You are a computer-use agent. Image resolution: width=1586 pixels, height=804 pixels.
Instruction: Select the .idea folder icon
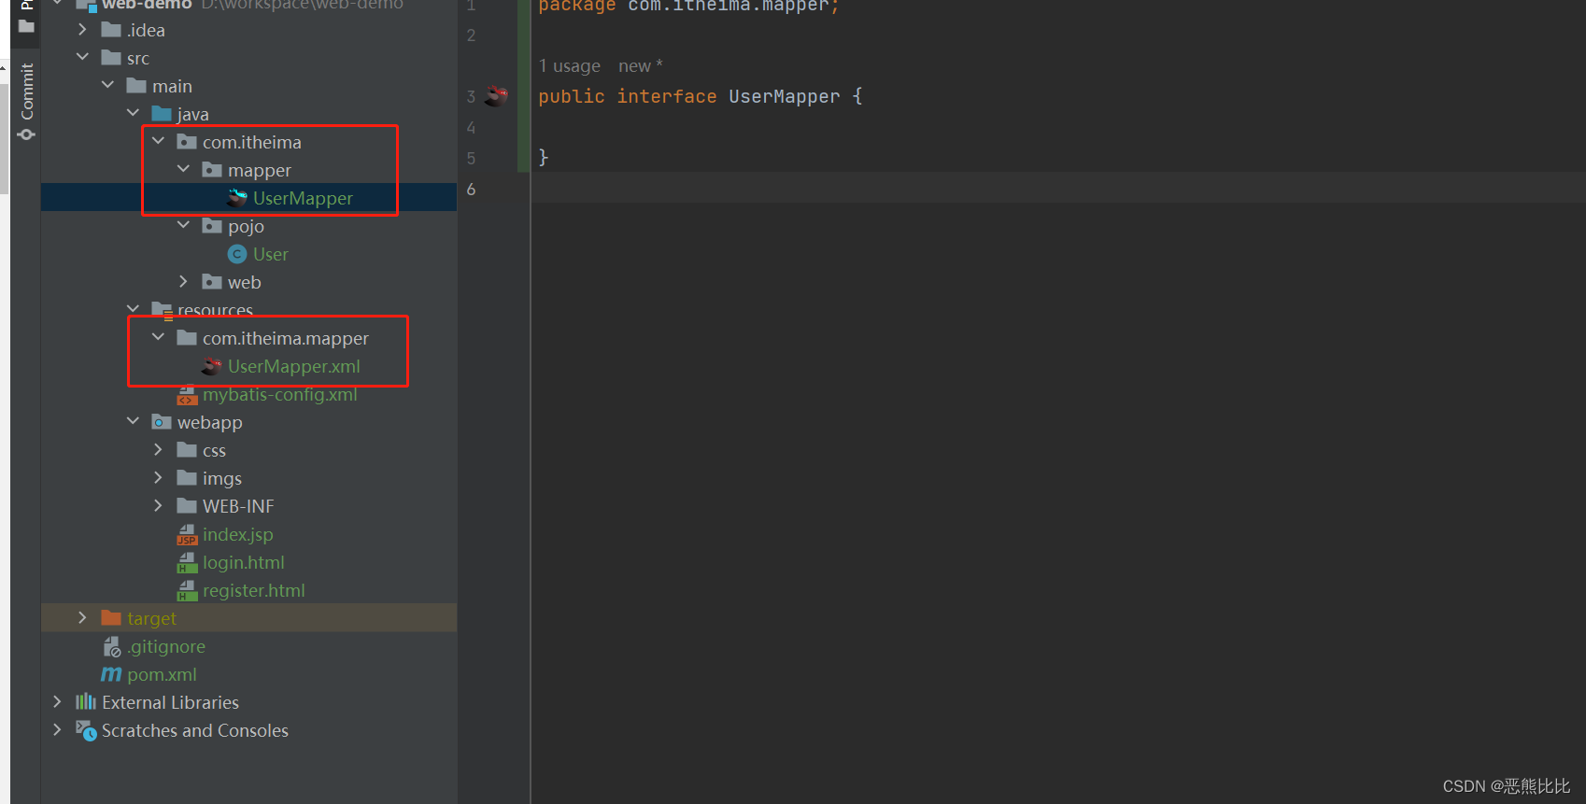point(111,30)
